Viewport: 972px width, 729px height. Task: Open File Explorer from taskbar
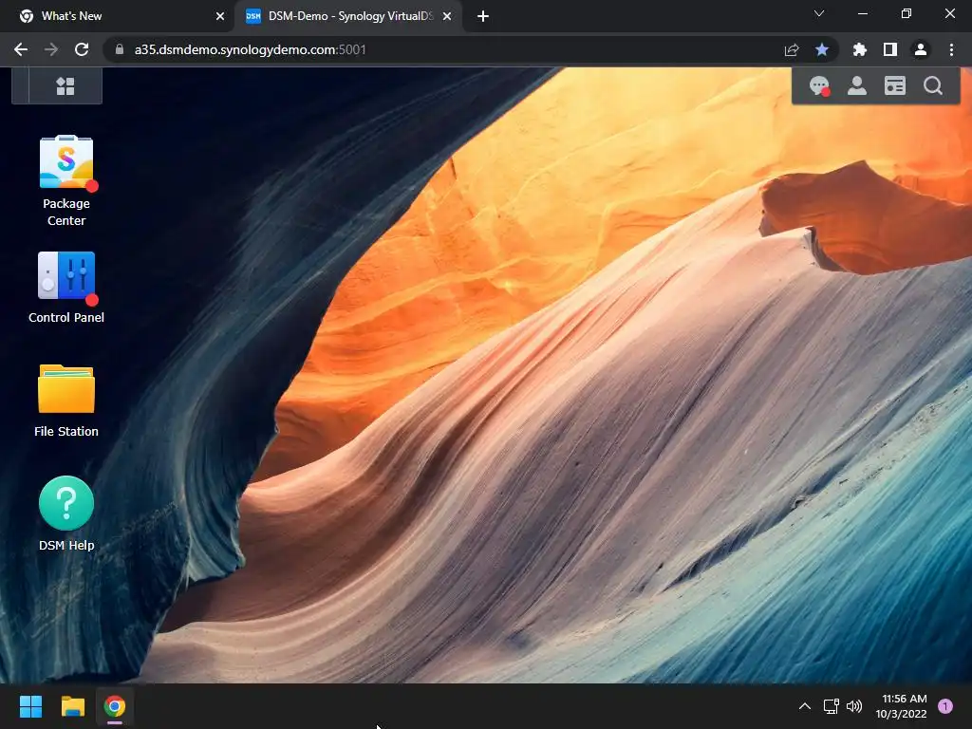73,706
